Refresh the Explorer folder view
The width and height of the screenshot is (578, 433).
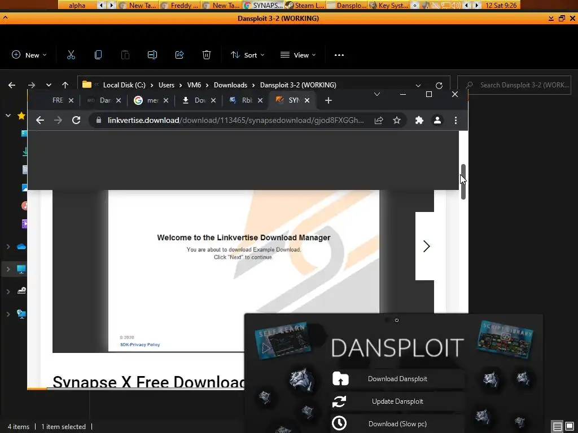[439, 86]
